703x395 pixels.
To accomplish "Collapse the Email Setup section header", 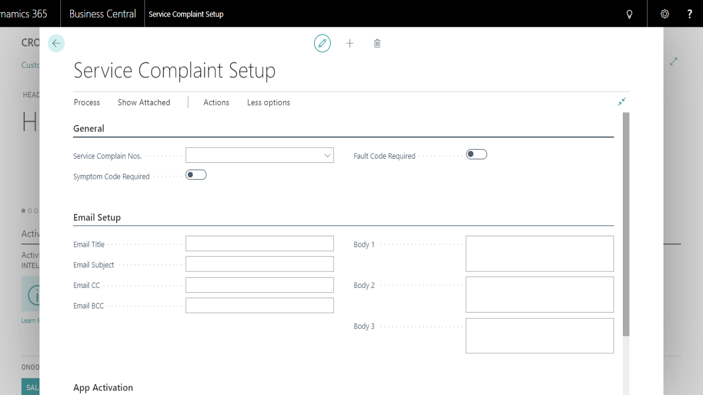I will pyautogui.click(x=97, y=217).
